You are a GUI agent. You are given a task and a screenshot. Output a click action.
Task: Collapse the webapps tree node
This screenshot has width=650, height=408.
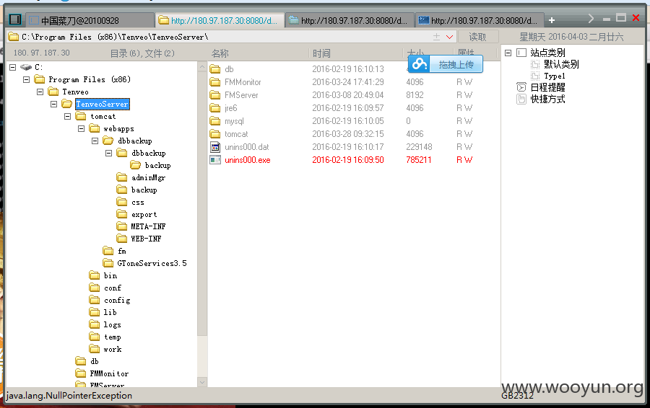pos(81,129)
